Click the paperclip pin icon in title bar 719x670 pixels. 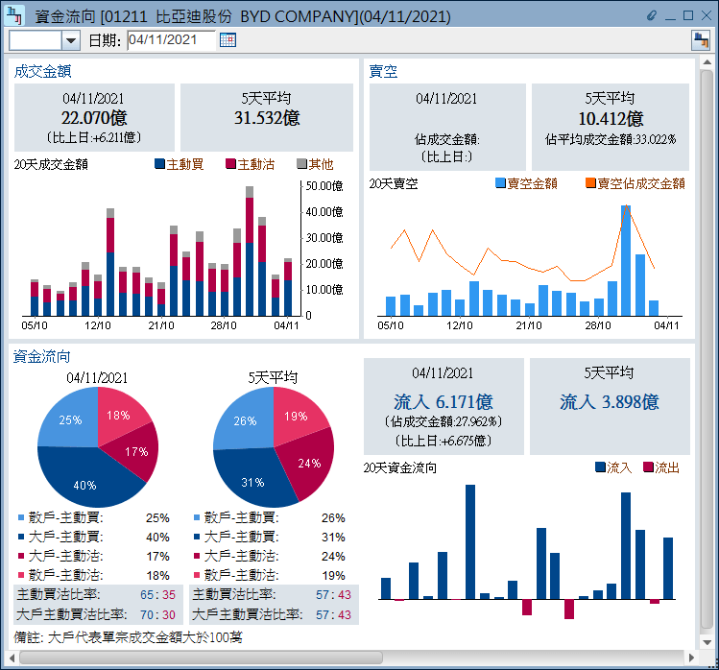point(652,16)
